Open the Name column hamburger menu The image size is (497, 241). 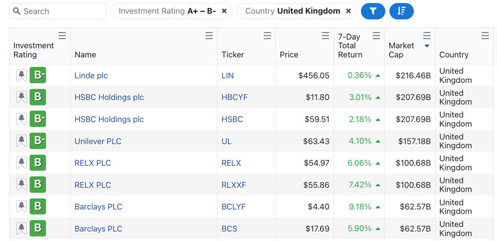click(209, 36)
